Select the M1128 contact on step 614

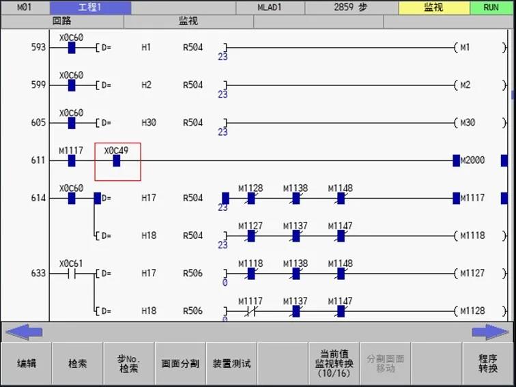pos(250,198)
